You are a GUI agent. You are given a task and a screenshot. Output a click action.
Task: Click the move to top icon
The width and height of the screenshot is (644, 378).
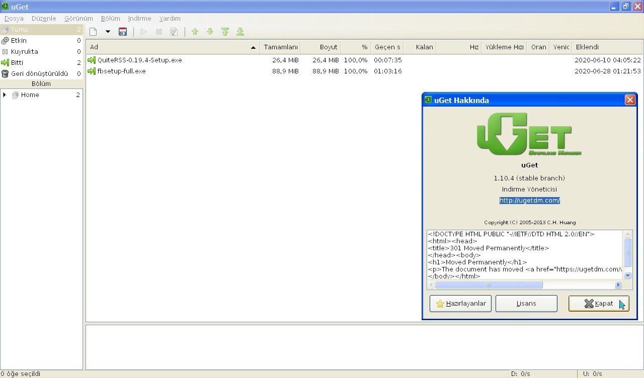point(225,32)
